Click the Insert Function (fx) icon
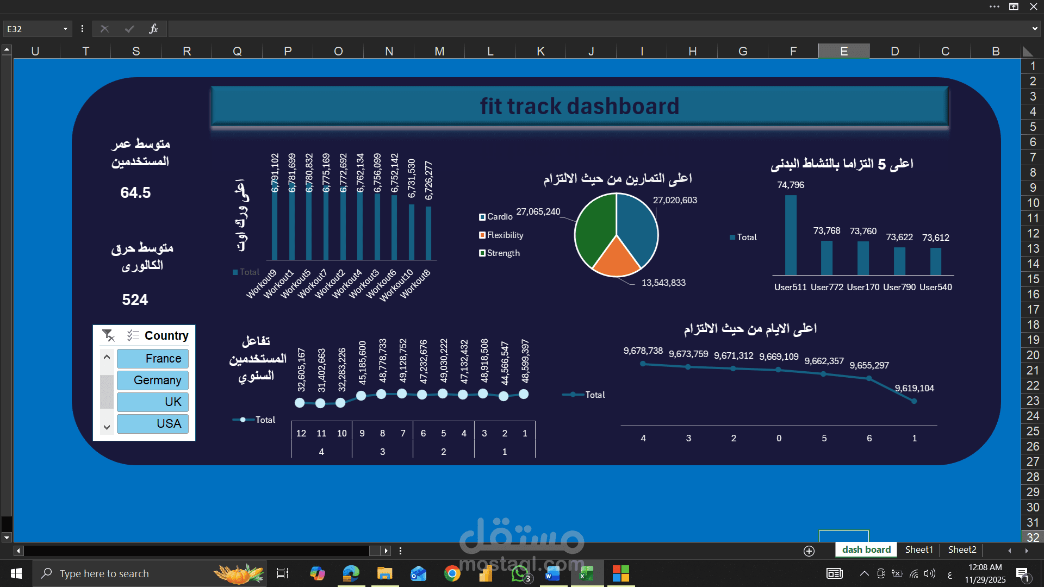Screen dimensions: 1044x587 point(153,28)
